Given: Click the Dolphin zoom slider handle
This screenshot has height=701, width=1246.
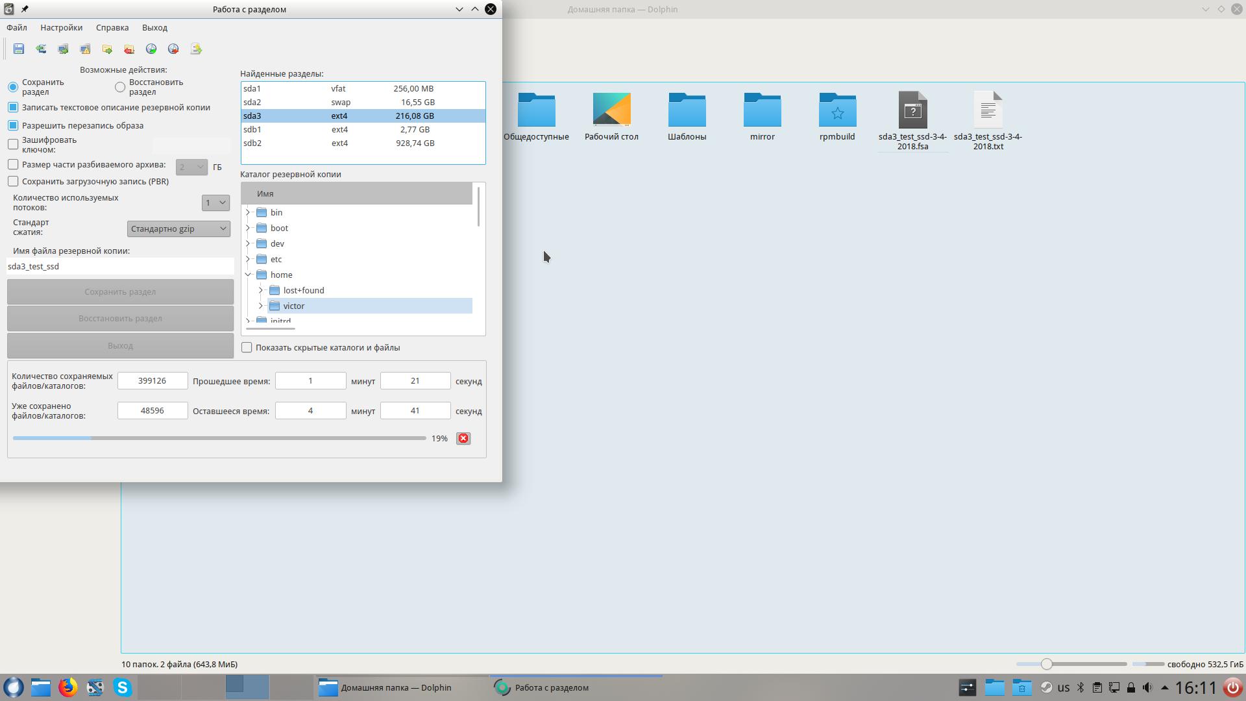Looking at the screenshot, I should [1046, 664].
